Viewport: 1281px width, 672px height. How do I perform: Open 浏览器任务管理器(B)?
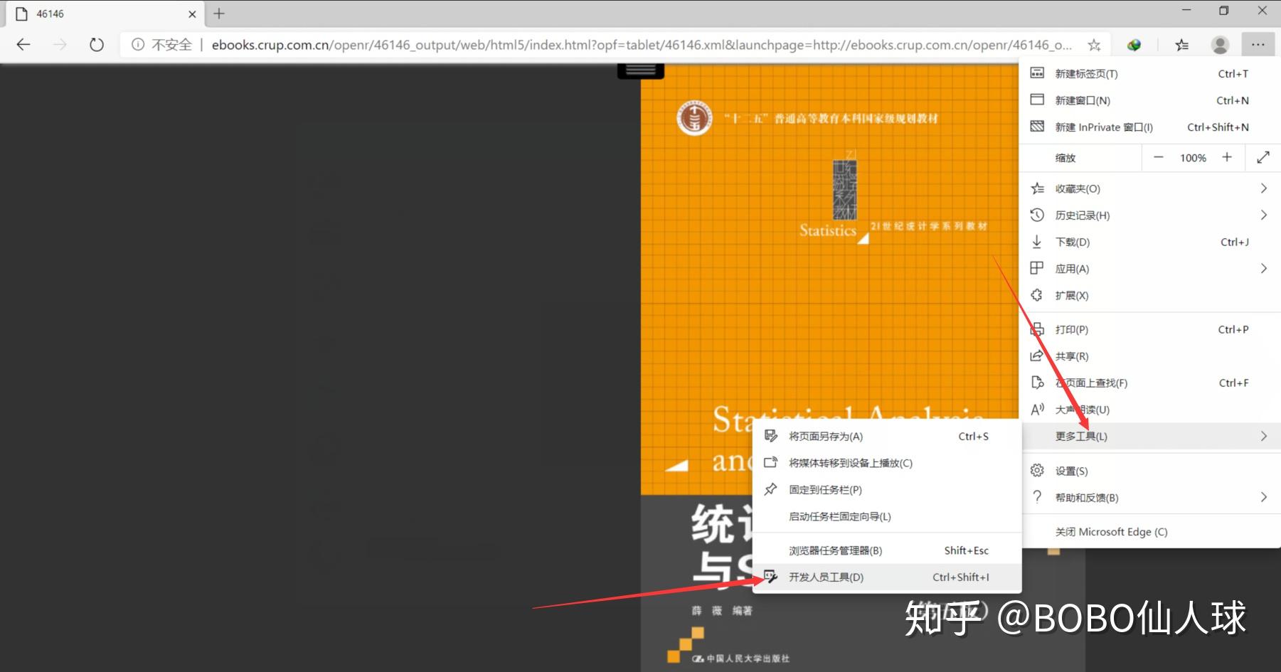point(887,550)
